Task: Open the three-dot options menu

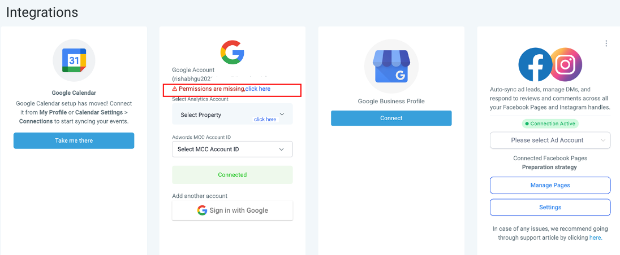Action: pyautogui.click(x=606, y=43)
